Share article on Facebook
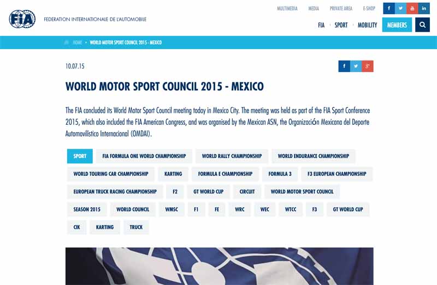The height and width of the screenshot is (285, 437). click(x=344, y=66)
